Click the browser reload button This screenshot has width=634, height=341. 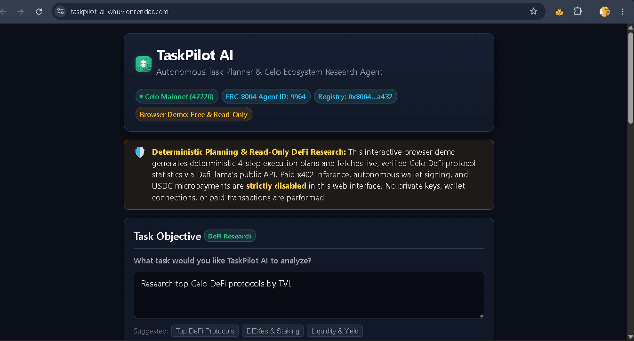[x=39, y=11]
